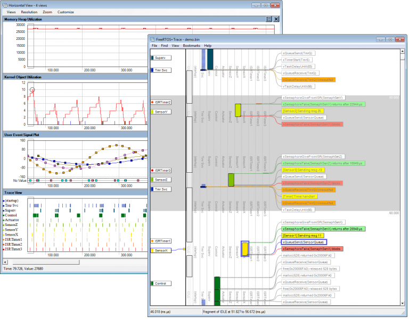This screenshot has width=409, height=319.
Task: Select the SensorZ actor label
Action: 161,180
